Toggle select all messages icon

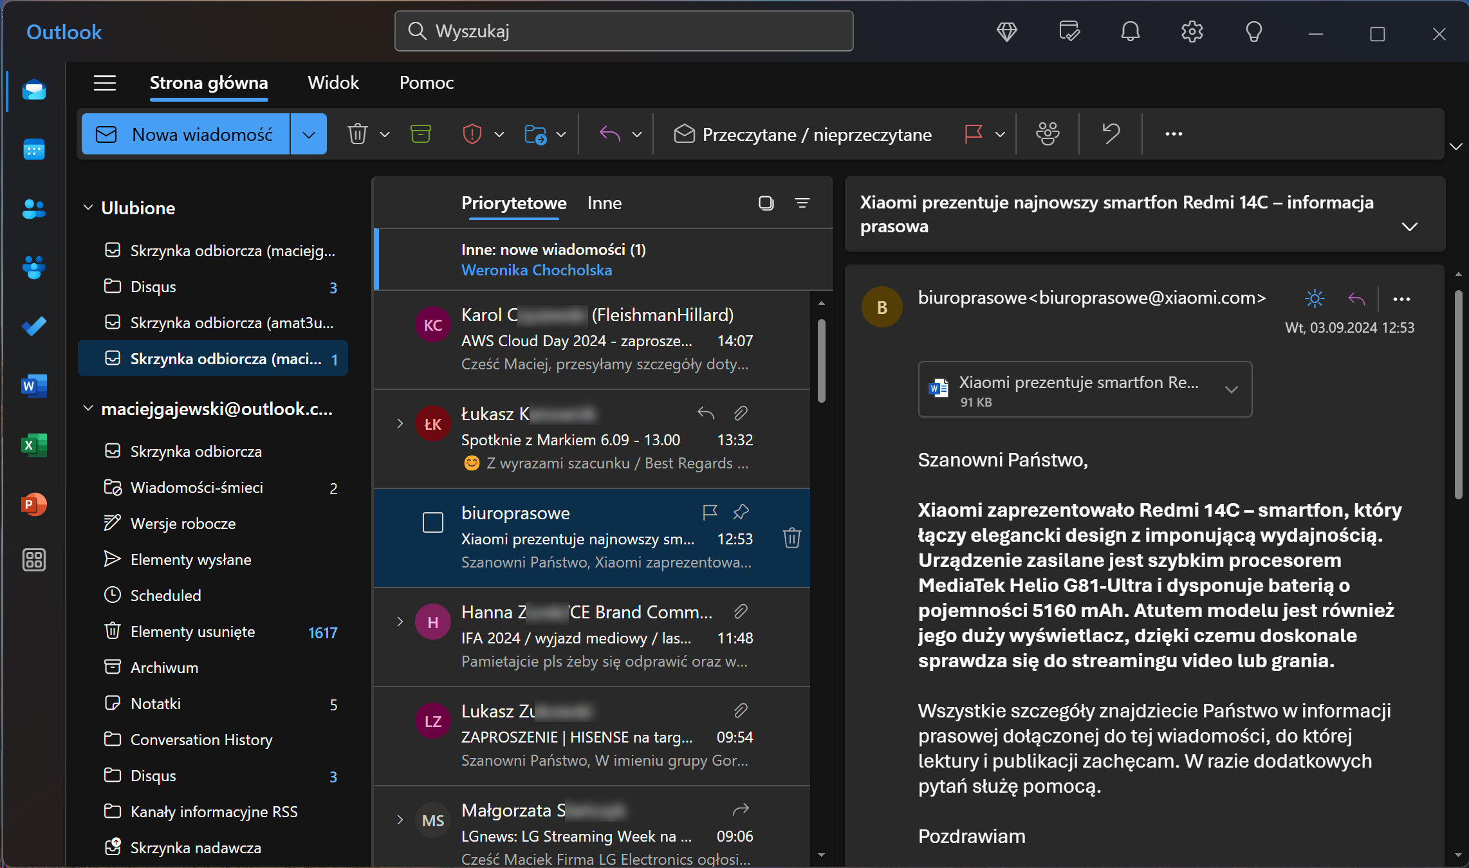[x=766, y=203]
